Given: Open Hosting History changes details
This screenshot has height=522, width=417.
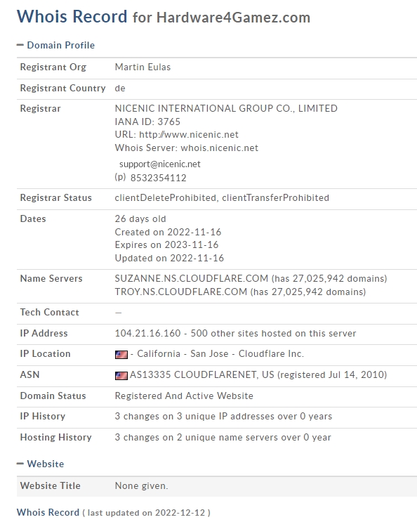Looking at the screenshot, I should (x=223, y=438).
